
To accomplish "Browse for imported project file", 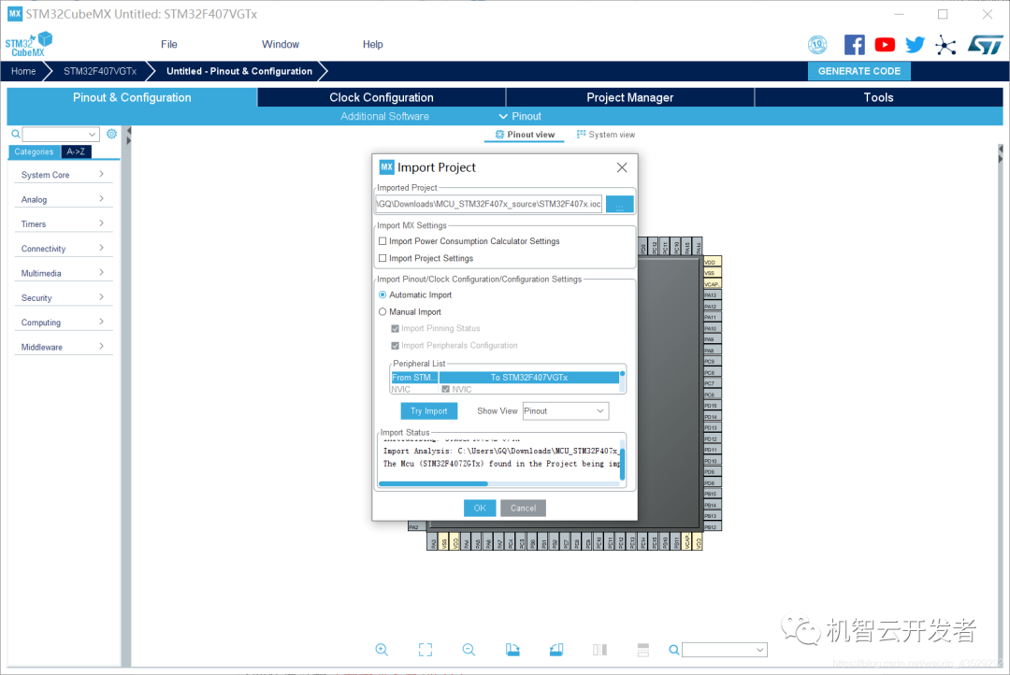I will coord(620,204).
